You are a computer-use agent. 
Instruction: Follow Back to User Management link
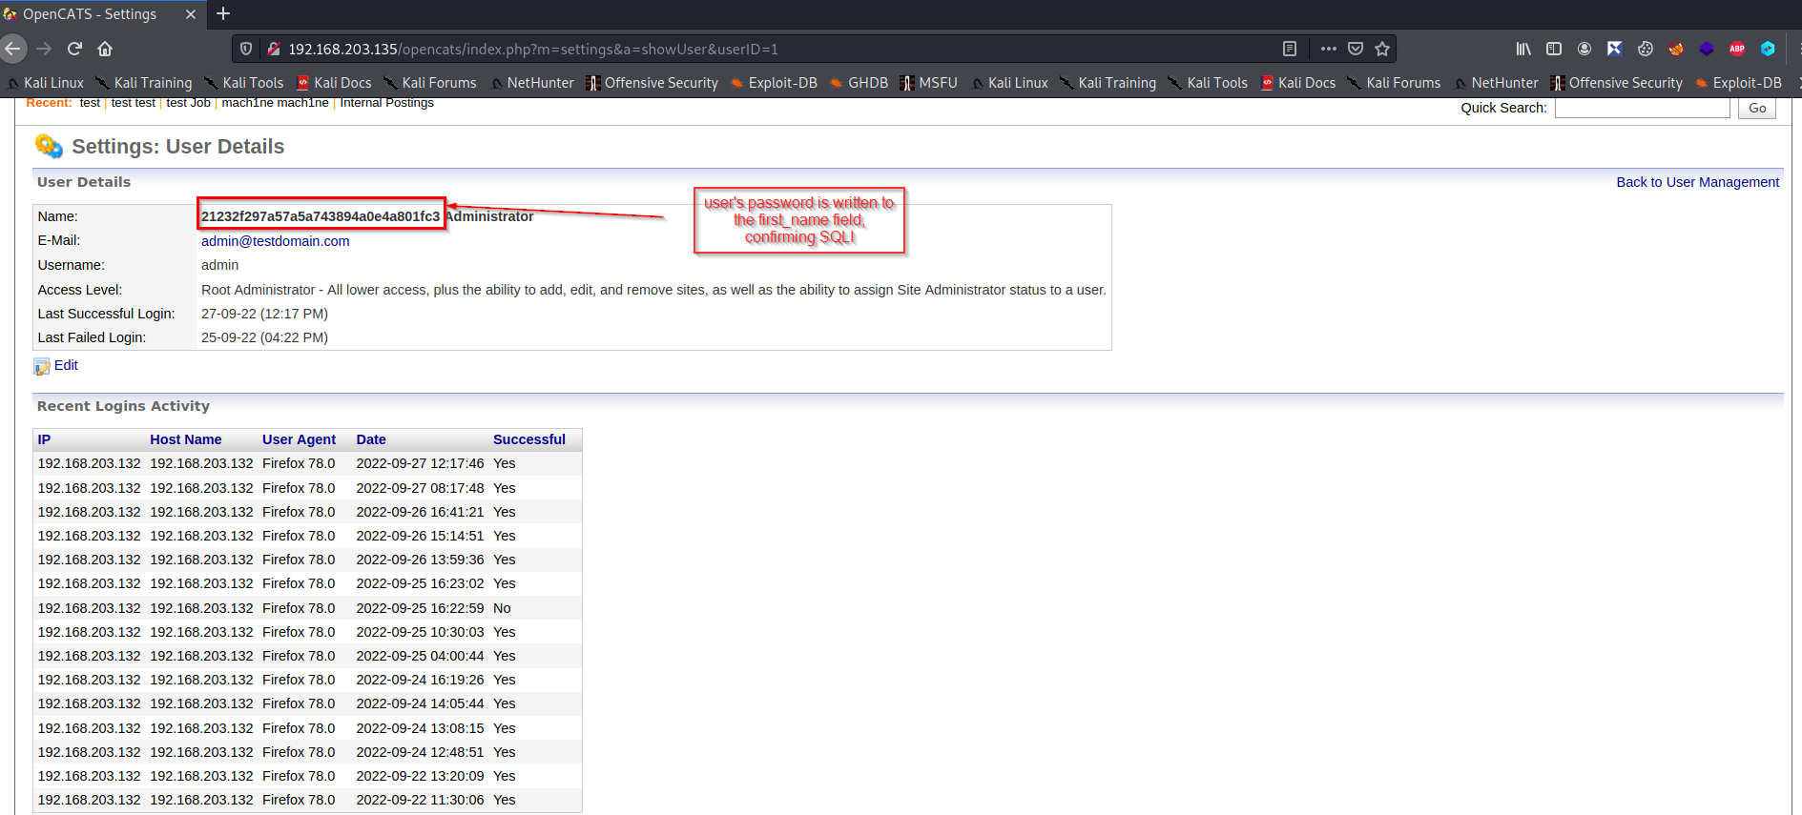pos(1697,182)
